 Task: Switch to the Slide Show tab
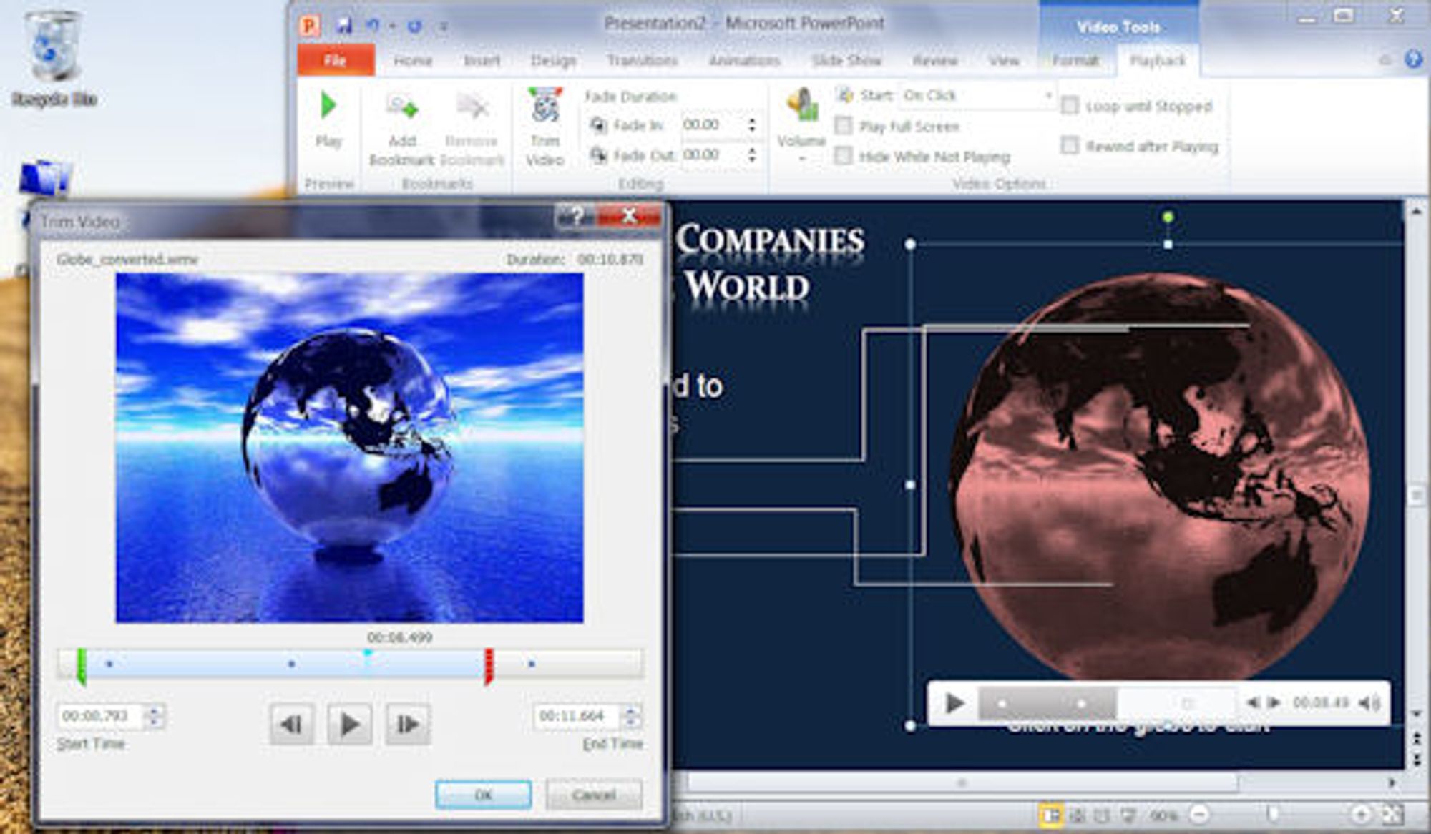(846, 61)
